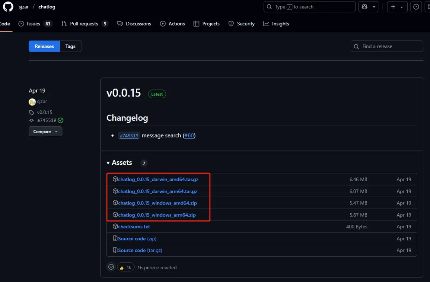430x282 pixels.
Task: Go to GitHub home via Octocat logo
Action: [x=8, y=7]
